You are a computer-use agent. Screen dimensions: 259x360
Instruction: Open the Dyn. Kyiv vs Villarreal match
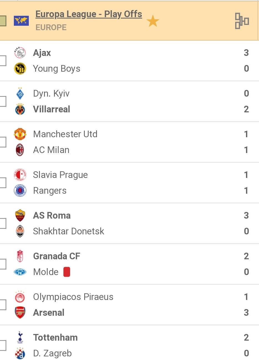click(129, 101)
